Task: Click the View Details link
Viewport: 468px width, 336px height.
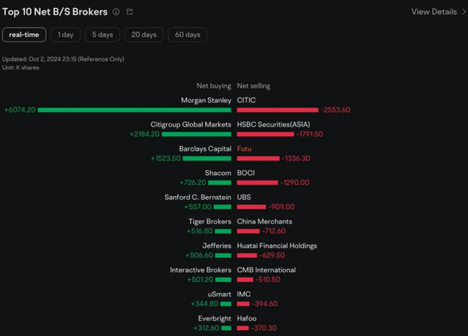Action: click(434, 12)
